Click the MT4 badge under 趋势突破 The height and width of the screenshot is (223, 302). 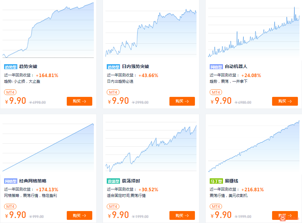tap(10, 92)
